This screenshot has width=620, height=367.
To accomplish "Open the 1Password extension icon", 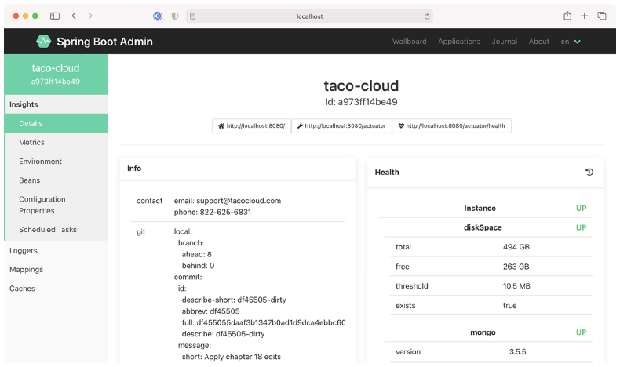I will point(158,16).
